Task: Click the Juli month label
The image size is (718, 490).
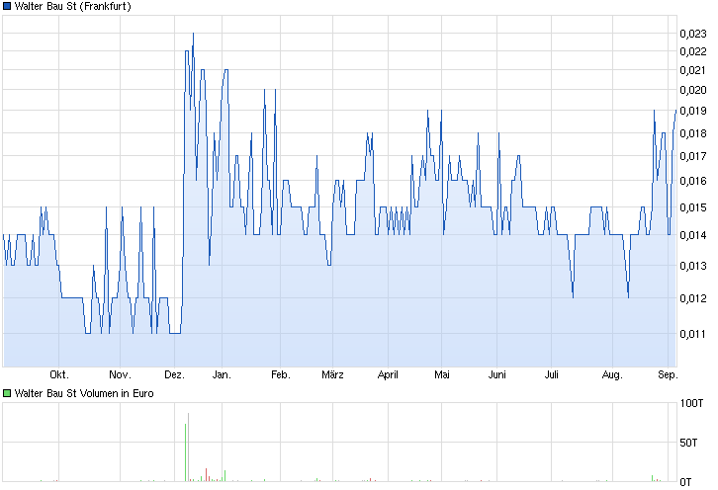Action: [551, 374]
